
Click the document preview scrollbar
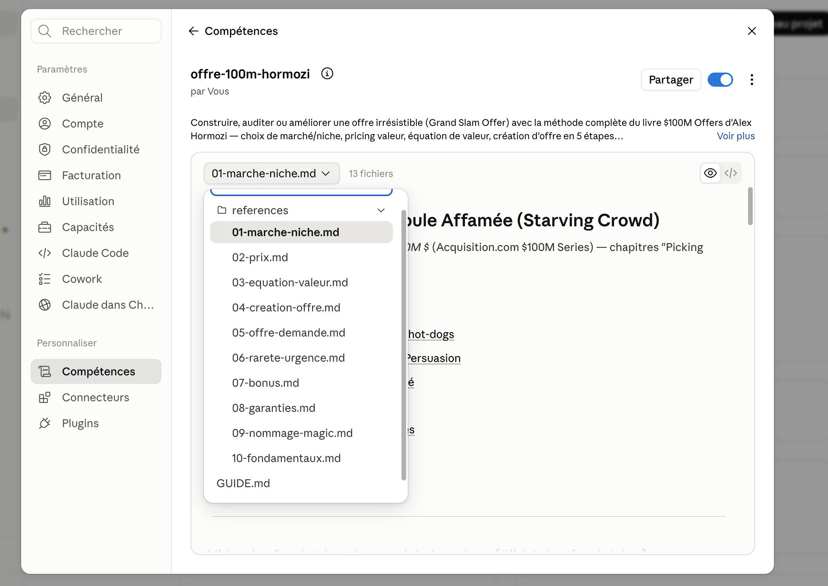point(750,206)
